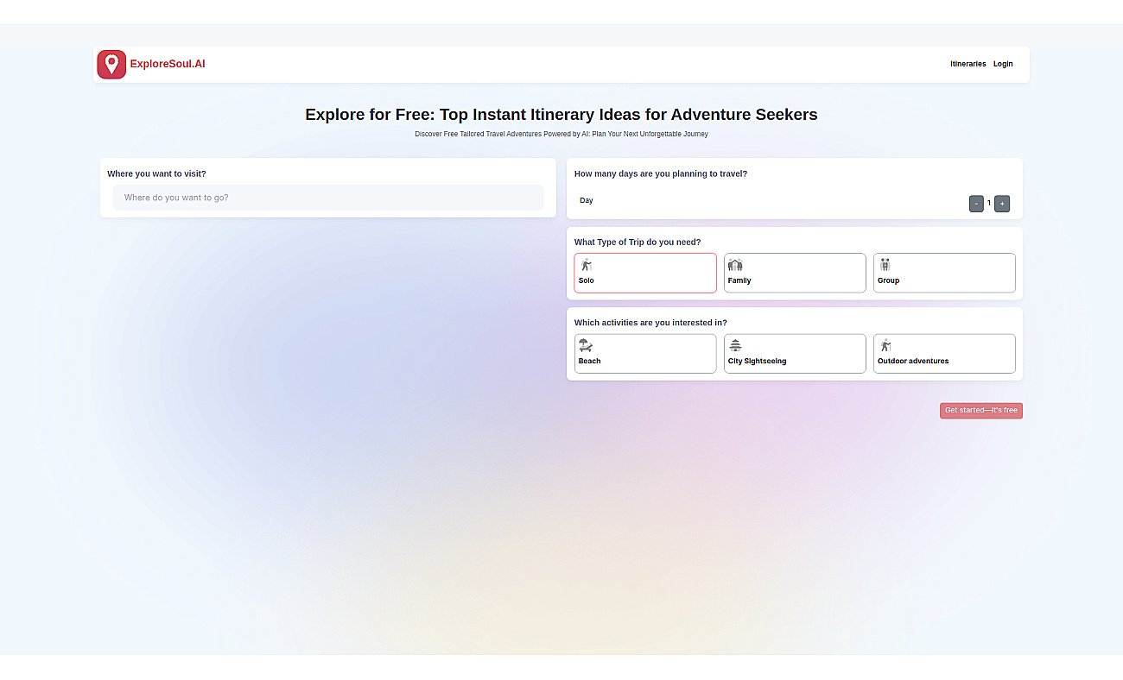This screenshot has width=1123, height=680.
Task: Toggle the Outdoor adventures activity option
Action: 944,354
